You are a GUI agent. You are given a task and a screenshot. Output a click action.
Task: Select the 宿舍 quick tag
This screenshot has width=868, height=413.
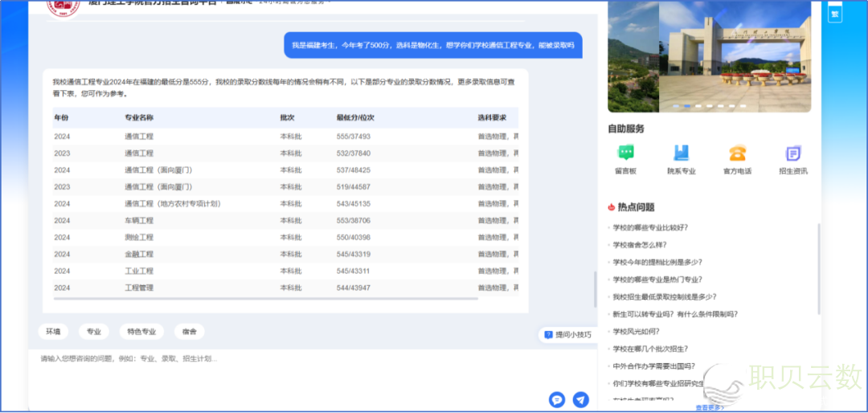click(190, 332)
